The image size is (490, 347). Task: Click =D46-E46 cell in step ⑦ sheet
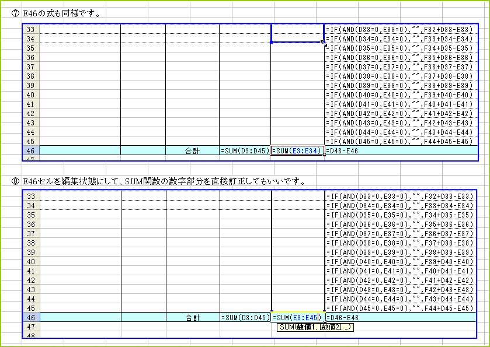402,150
